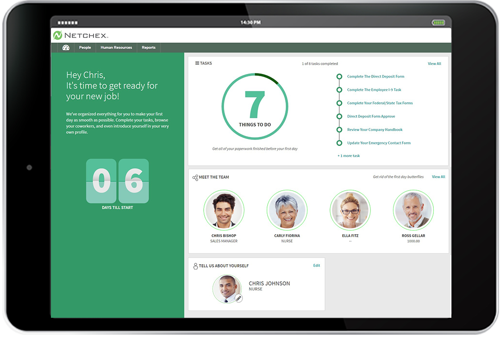The image size is (500, 364).
Task: Click circle marker for Employee I-9 Task
Action: click(339, 90)
